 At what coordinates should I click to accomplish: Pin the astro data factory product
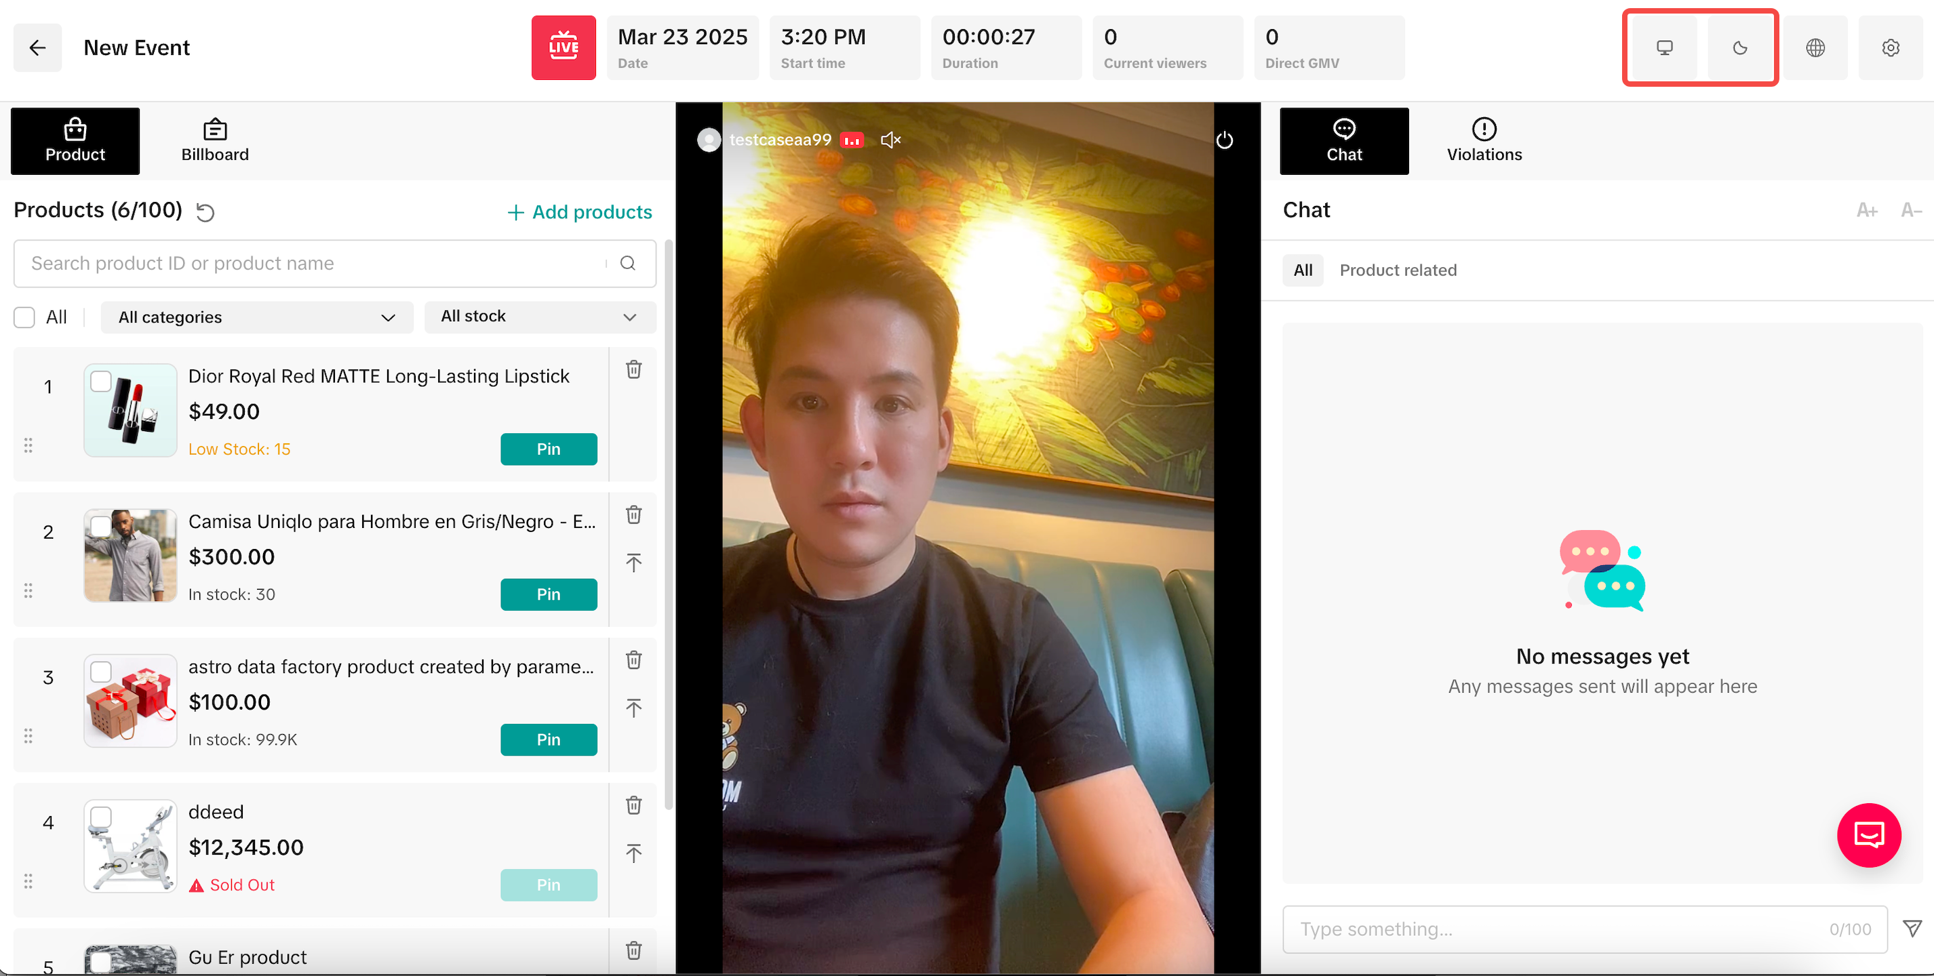pos(549,739)
